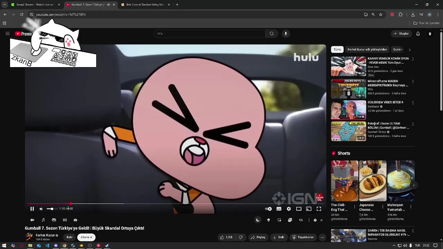The image size is (443, 249).
Task: Click the screenshot camera extension icon
Action: coord(75,220)
